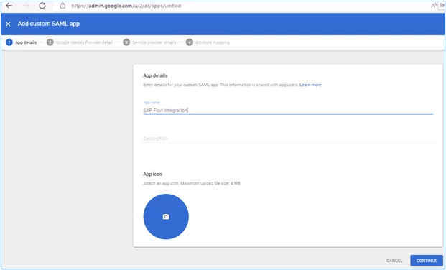This screenshot has height=270, width=446.
Task: Open the Learn more link
Action: tap(310, 85)
